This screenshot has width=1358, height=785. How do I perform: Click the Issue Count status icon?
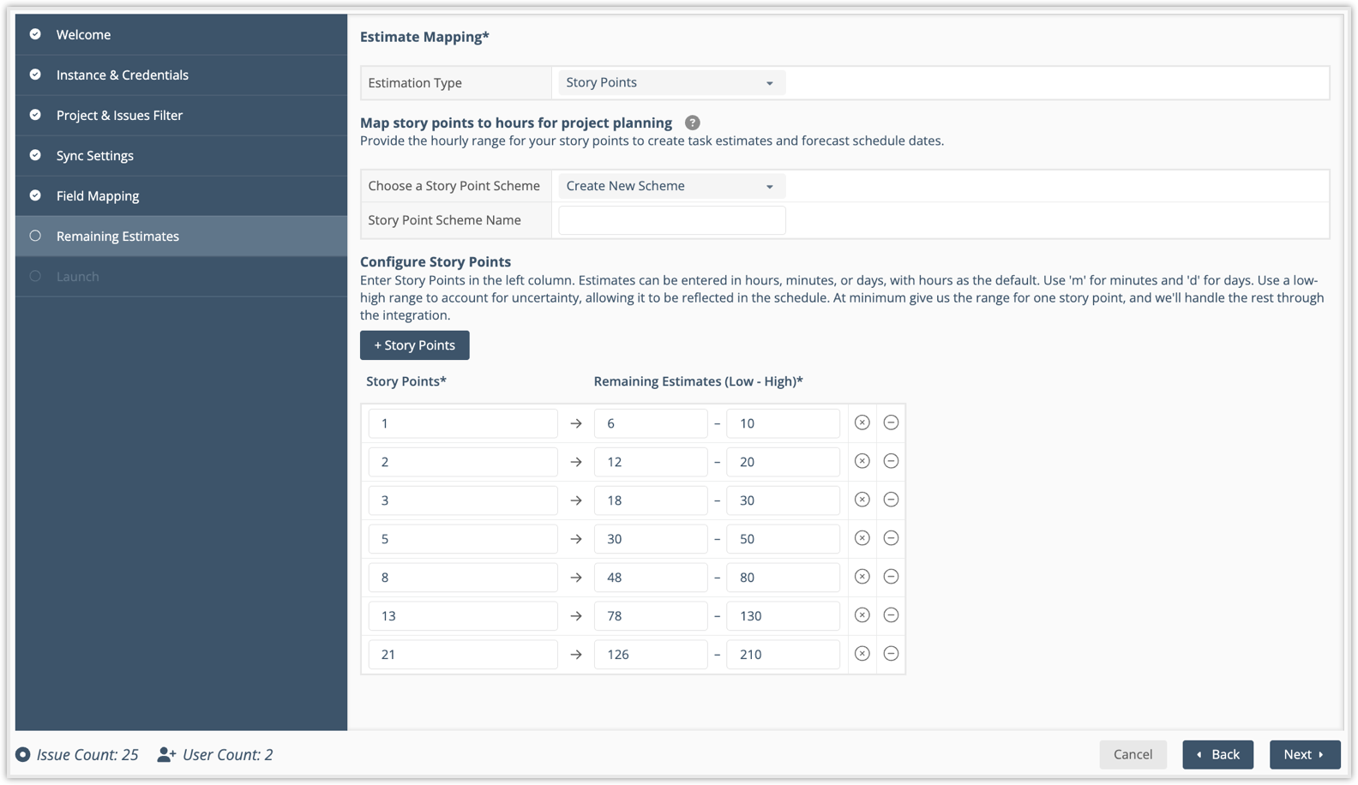tap(23, 755)
